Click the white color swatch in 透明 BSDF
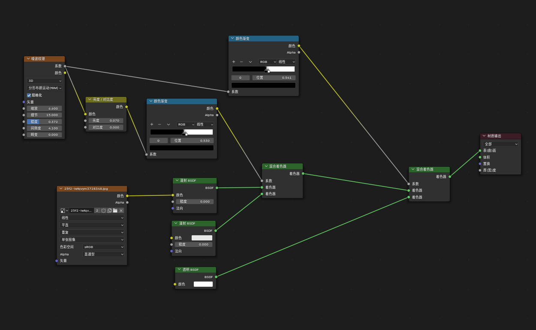The width and height of the screenshot is (536, 330). point(203,284)
